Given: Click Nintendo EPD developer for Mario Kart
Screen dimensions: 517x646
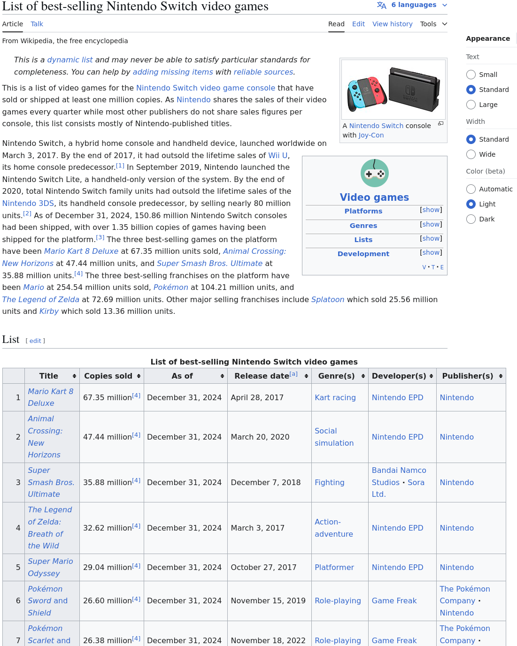Looking at the screenshot, I should [398, 398].
